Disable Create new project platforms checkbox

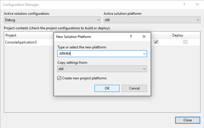(x=60, y=78)
